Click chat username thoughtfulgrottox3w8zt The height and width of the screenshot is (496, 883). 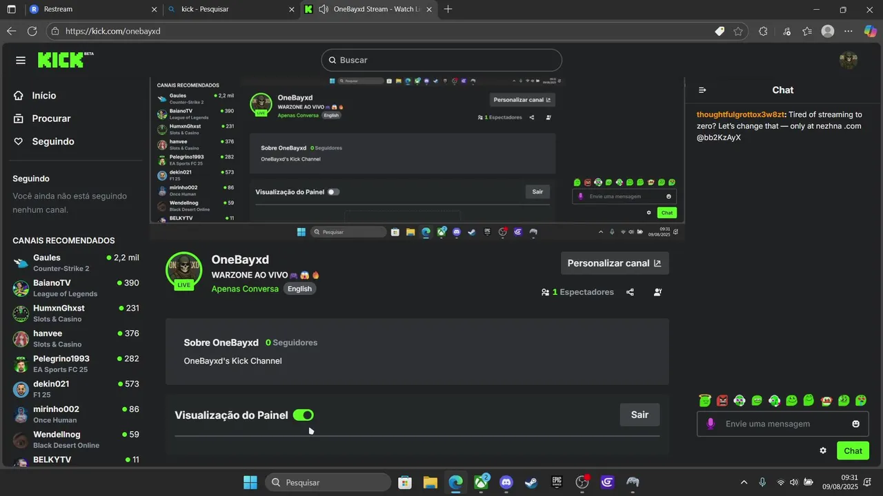click(x=740, y=114)
